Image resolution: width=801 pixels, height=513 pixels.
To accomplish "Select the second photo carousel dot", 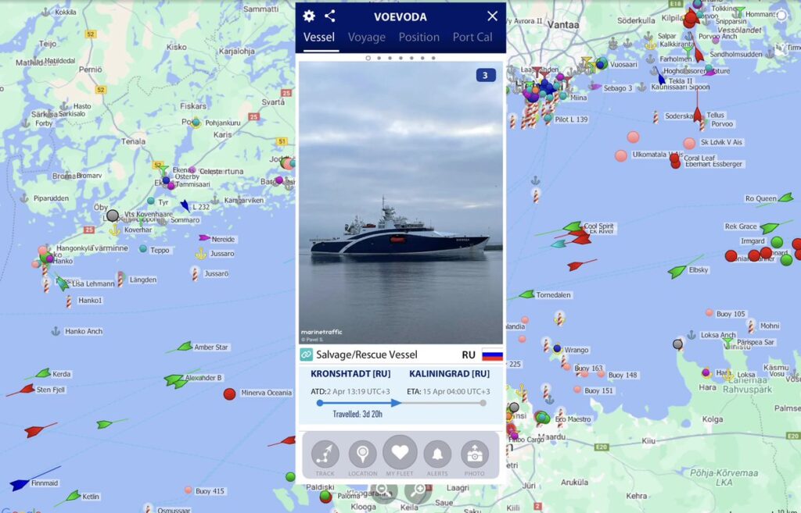I will [379, 58].
